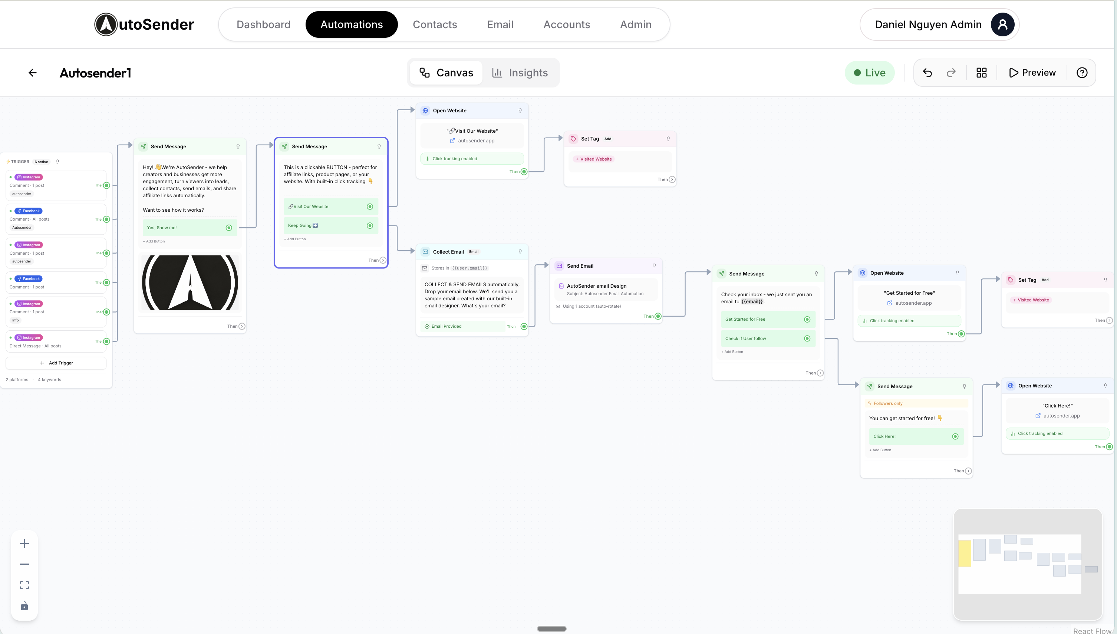Switch to the Insights tab
The width and height of the screenshot is (1117, 634).
click(x=520, y=73)
